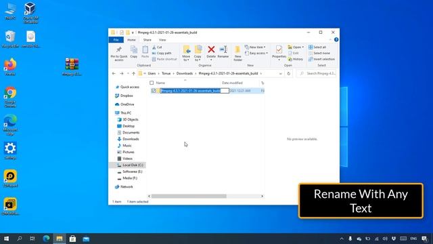Viewport: 433px width, 244px height.
Task: Click Select all in the ribbon
Action: 317,47
